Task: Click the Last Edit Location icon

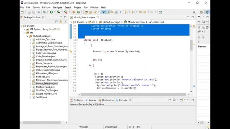Action: click(x=140, y=12)
